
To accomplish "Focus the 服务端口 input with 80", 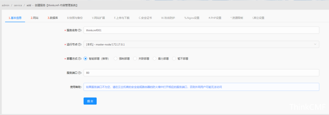I will tap(201, 73).
